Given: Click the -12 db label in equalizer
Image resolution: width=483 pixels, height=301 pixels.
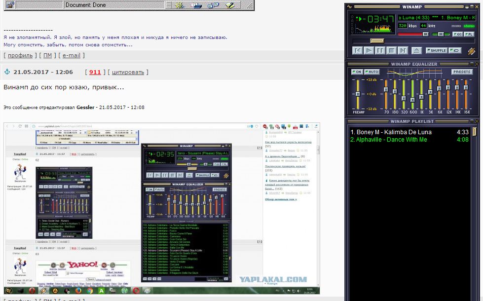Looking at the screenshot, I should (x=371, y=109).
